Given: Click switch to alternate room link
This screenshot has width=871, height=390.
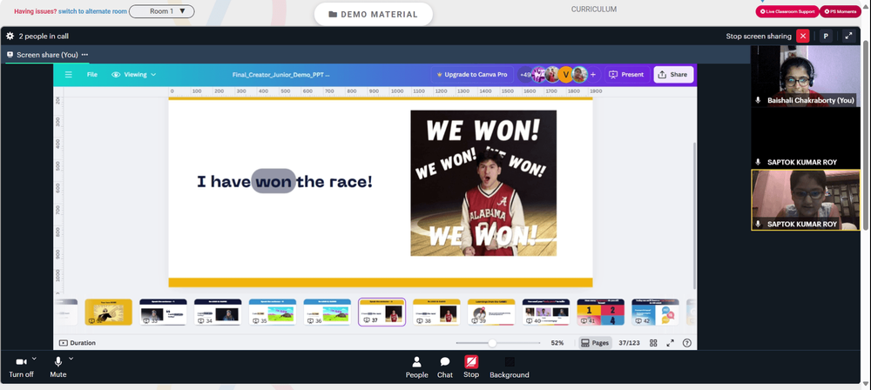Looking at the screenshot, I should pyautogui.click(x=93, y=11).
